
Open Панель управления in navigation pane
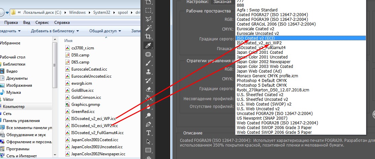click(x=21, y=121)
